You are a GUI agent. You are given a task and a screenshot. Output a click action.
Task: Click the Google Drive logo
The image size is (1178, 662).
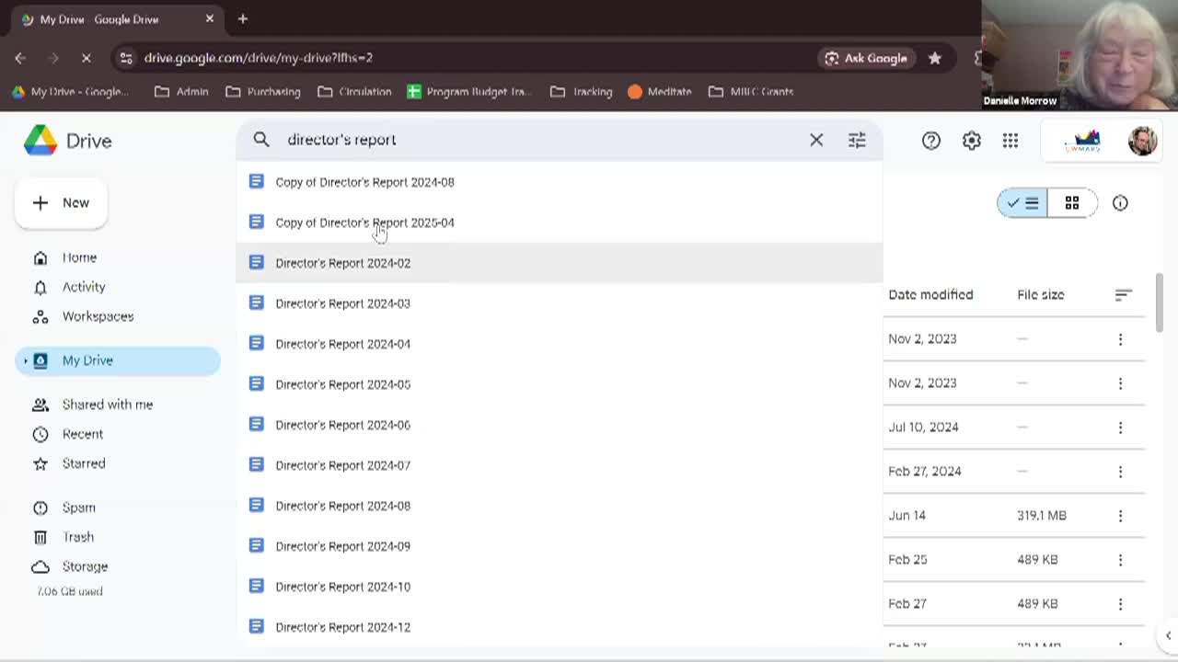coord(40,141)
